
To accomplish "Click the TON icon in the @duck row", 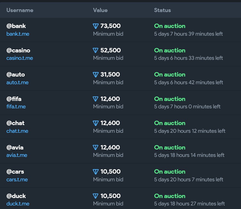I will click(x=96, y=196).
